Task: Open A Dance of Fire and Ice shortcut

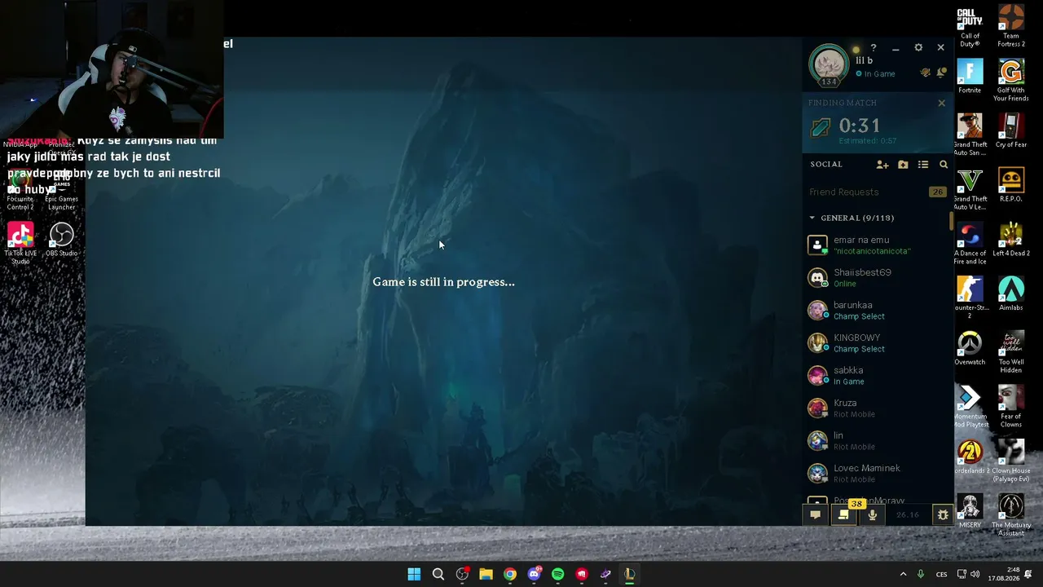Action: click(x=970, y=244)
